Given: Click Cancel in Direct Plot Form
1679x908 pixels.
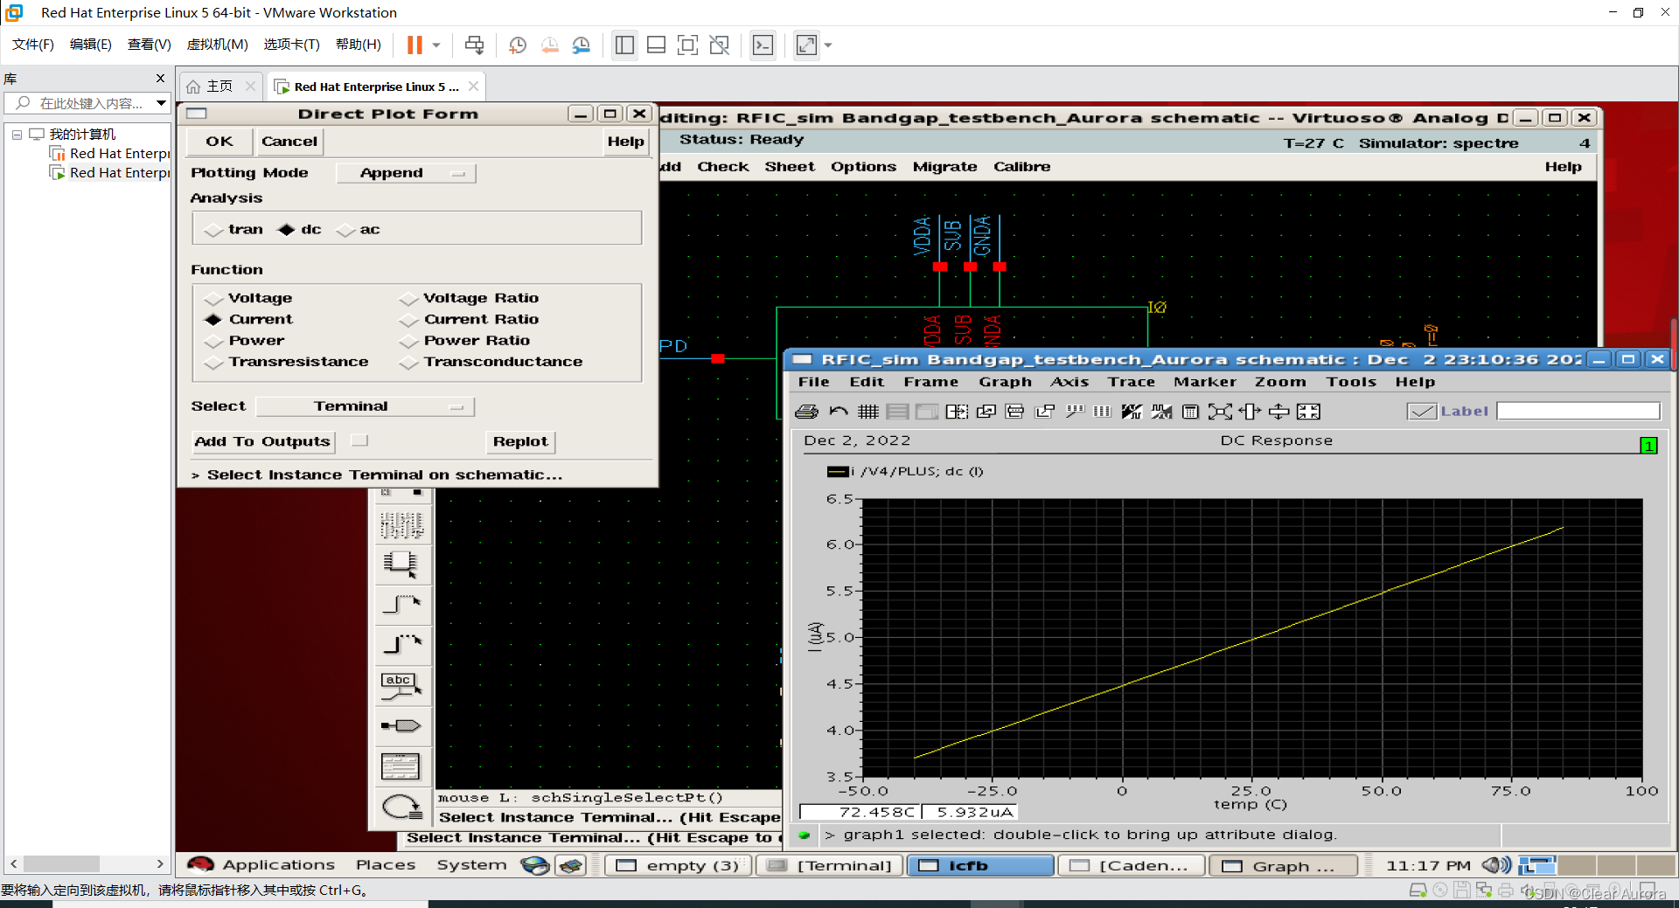Looking at the screenshot, I should 289,142.
